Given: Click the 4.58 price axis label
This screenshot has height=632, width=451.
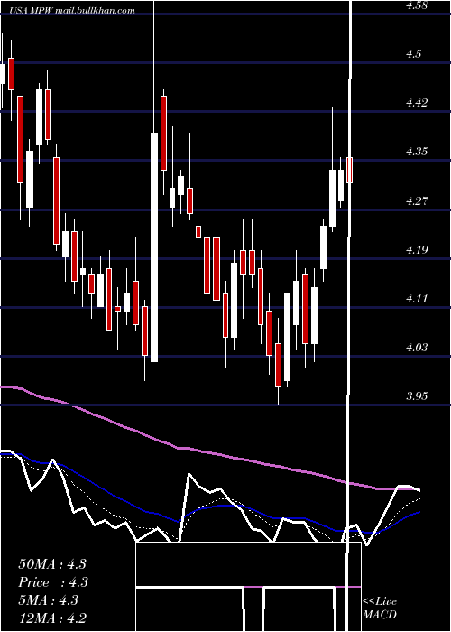Looking at the screenshot, I should click(x=417, y=5).
